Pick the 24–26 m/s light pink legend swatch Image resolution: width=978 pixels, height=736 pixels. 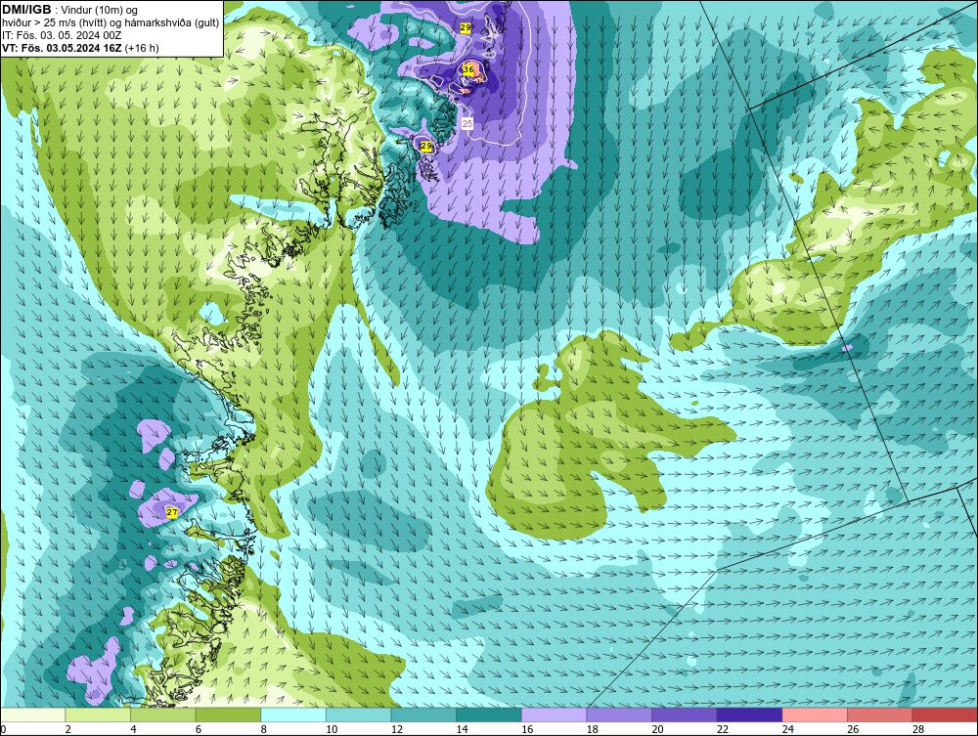point(815,714)
